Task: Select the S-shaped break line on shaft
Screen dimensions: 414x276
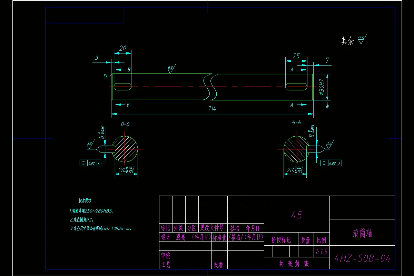Action: pos(210,87)
